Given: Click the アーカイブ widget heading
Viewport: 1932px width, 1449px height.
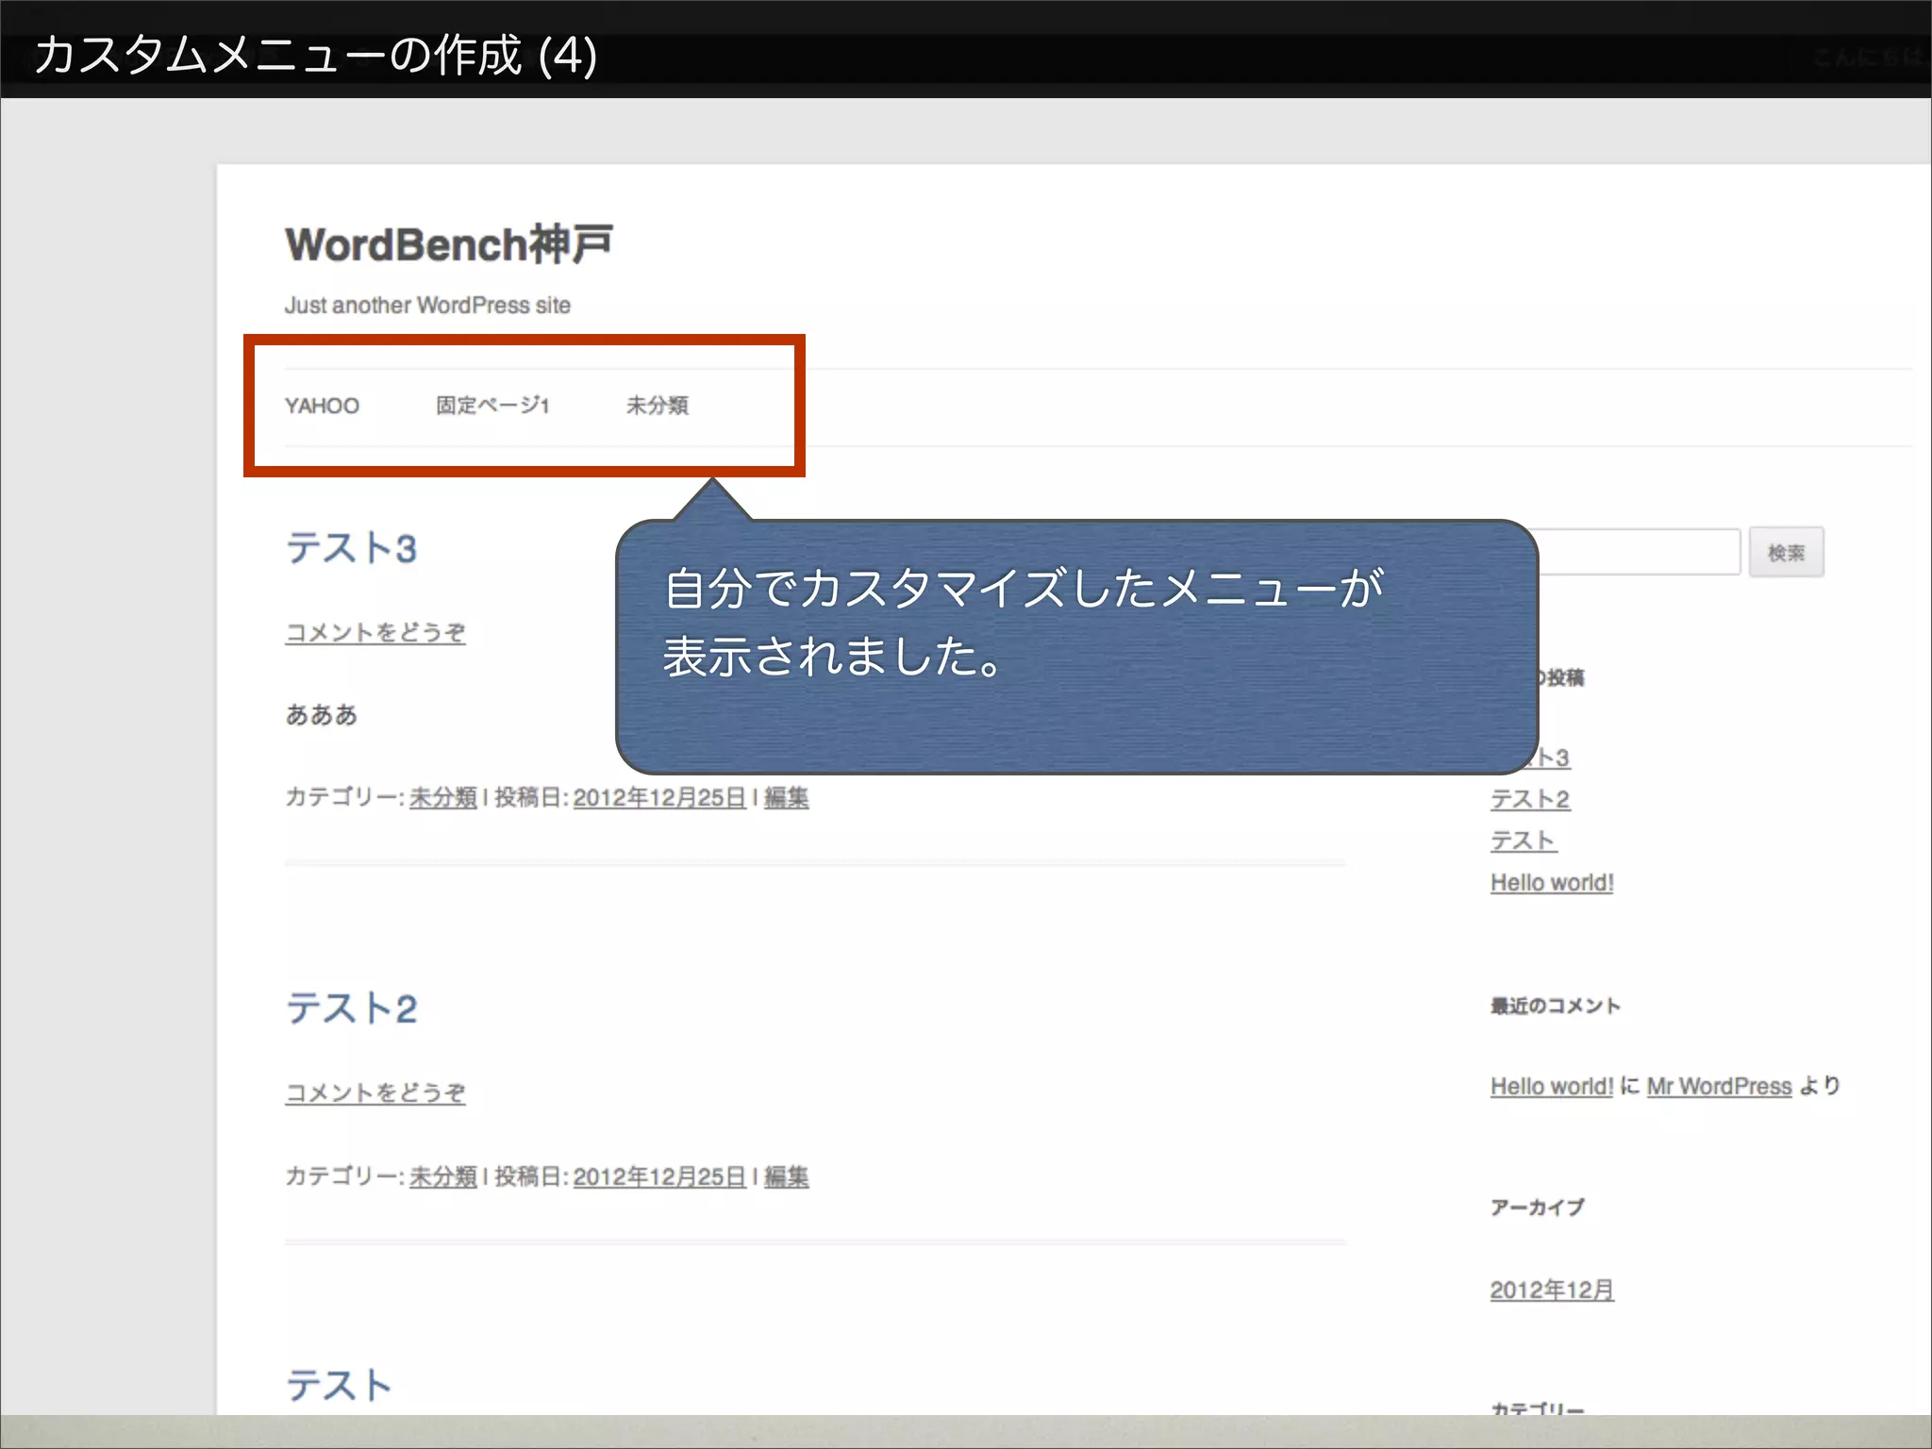Looking at the screenshot, I should click(x=1537, y=1207).
